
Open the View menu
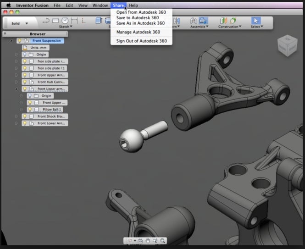[83, 5]
